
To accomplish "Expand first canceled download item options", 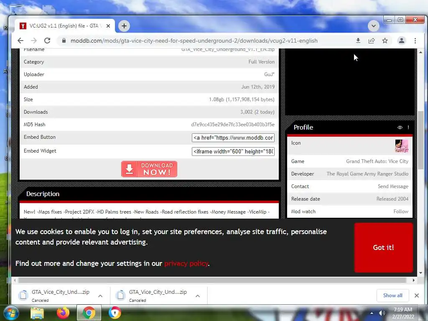I will [x=100, y=296].
